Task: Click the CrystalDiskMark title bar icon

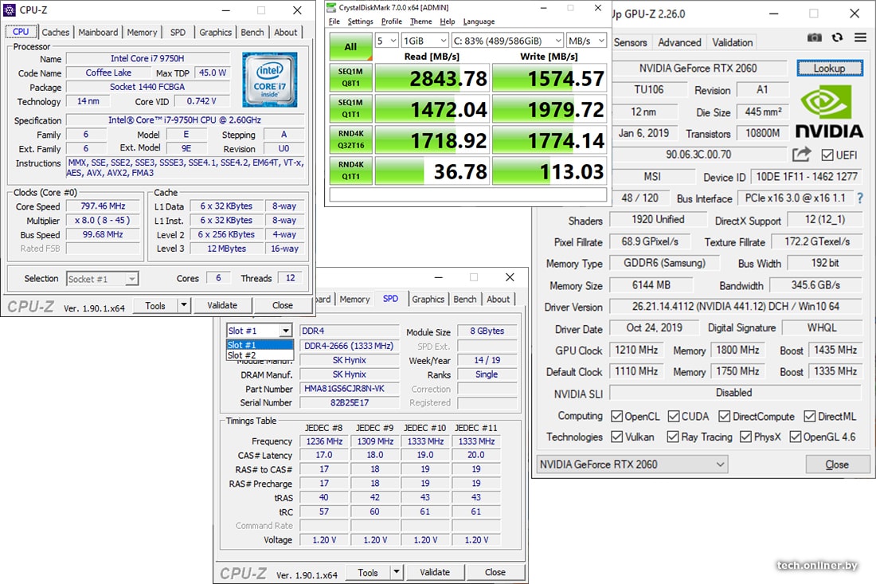Action: (332, 8)
